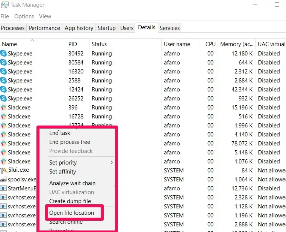
Task: Click the spoolsv.exe process name
Action: click(22, 180)
